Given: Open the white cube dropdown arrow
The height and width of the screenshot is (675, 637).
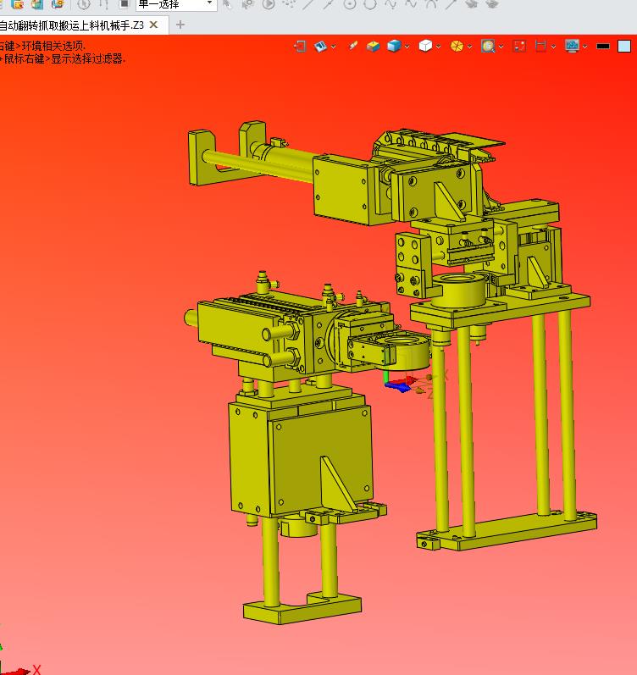Looking at the screenshot, I should tap(439, 47).
